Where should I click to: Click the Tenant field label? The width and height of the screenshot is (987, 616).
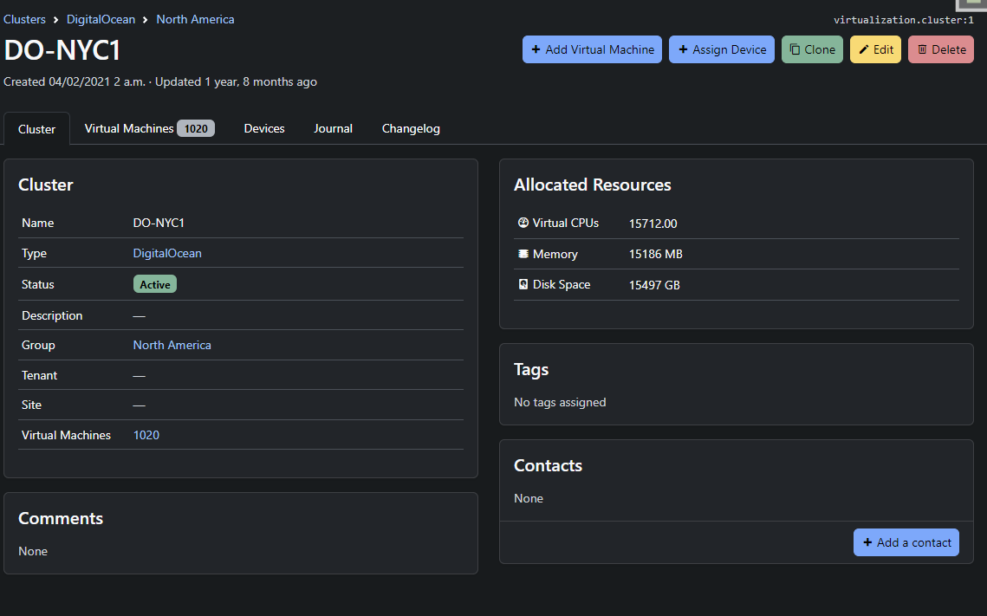(x=39, y=375)
